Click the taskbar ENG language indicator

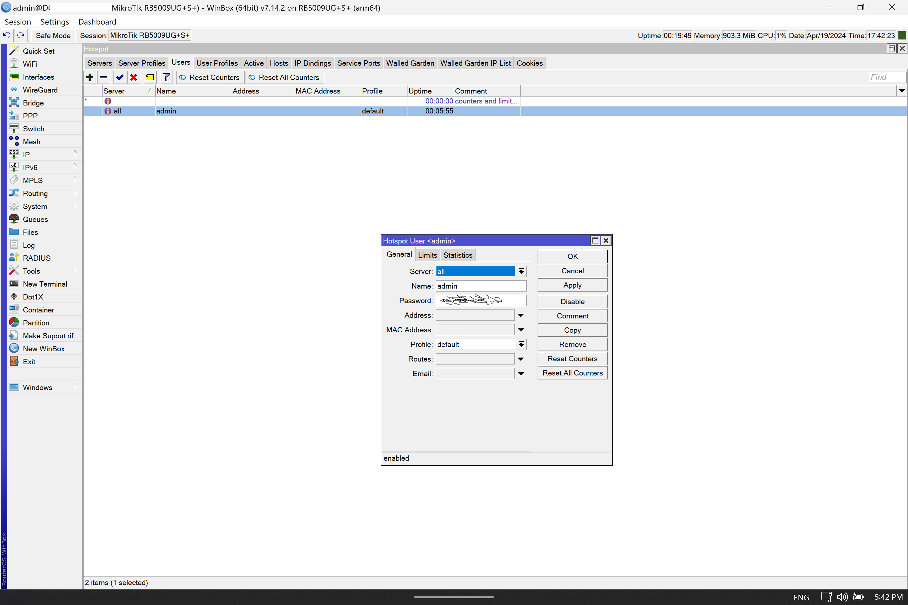pyautogui.click(x=801, y=597)
